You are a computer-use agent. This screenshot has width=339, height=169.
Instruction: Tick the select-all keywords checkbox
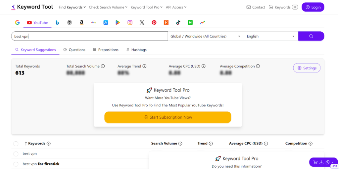[16, 144]
